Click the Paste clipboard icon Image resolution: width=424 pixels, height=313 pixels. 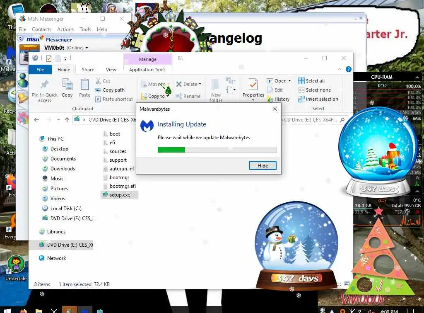click(x=84, y=84)
